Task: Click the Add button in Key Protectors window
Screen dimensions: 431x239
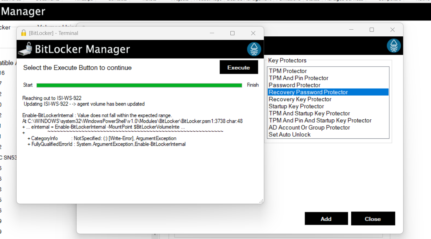Action: point(326,219)
